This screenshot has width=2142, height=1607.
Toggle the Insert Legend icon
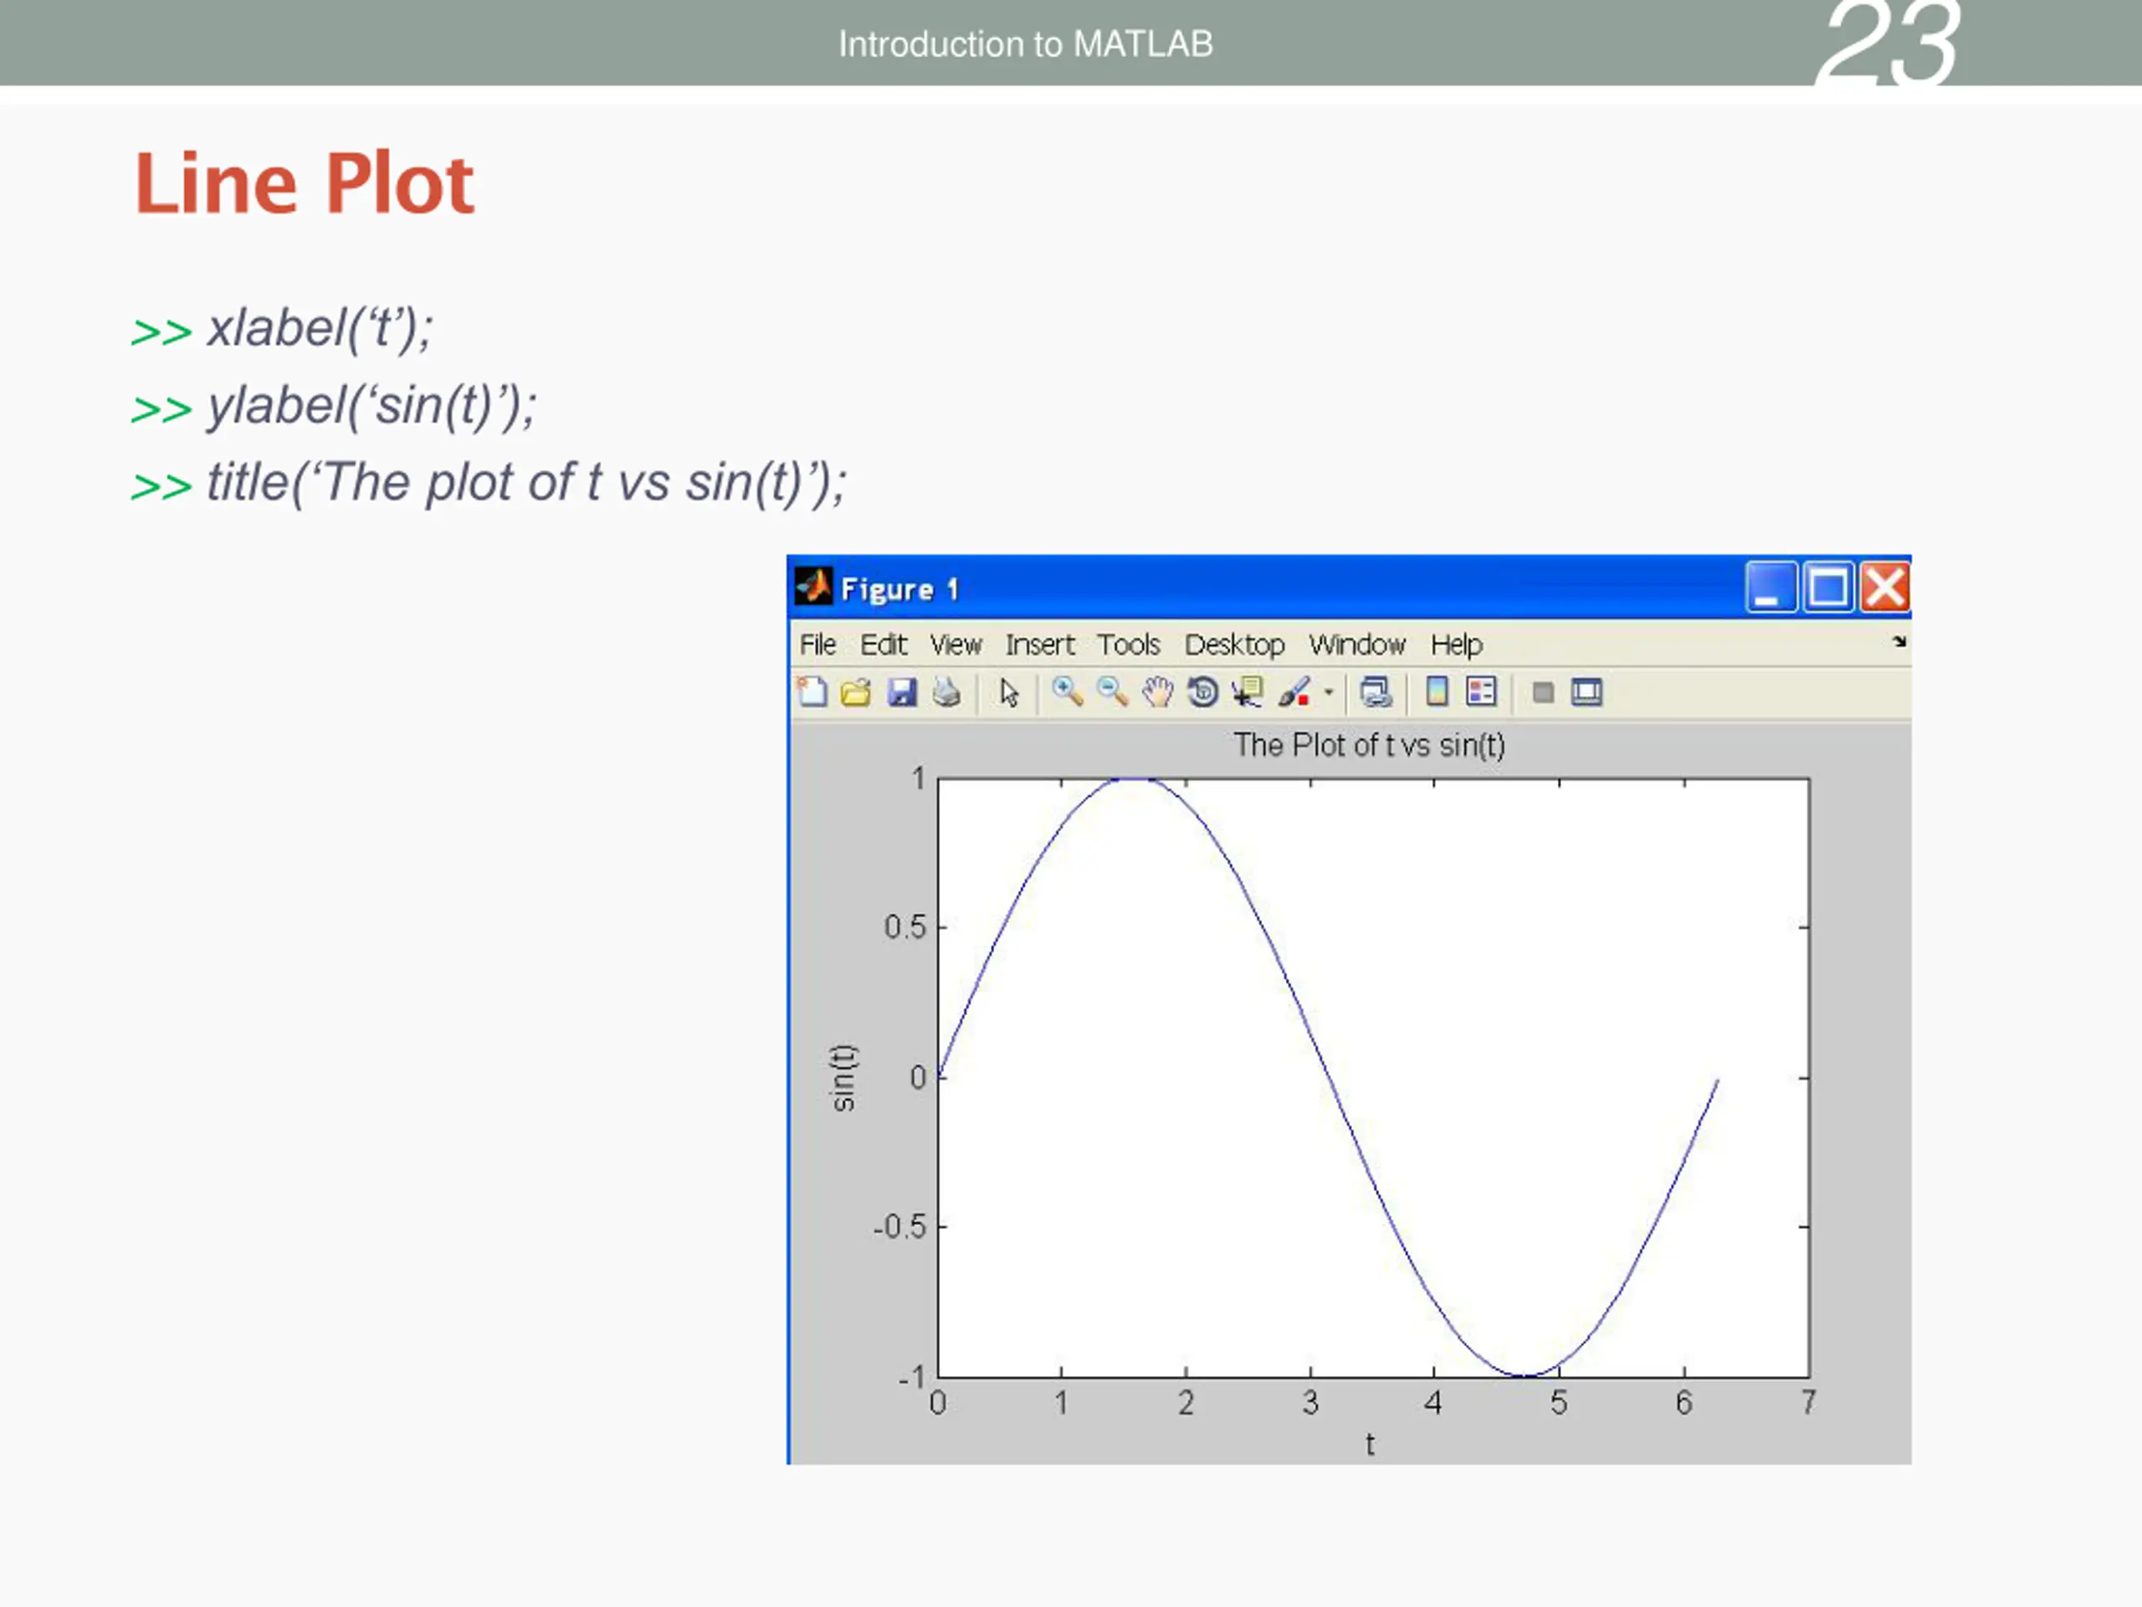click(1482, 691)
